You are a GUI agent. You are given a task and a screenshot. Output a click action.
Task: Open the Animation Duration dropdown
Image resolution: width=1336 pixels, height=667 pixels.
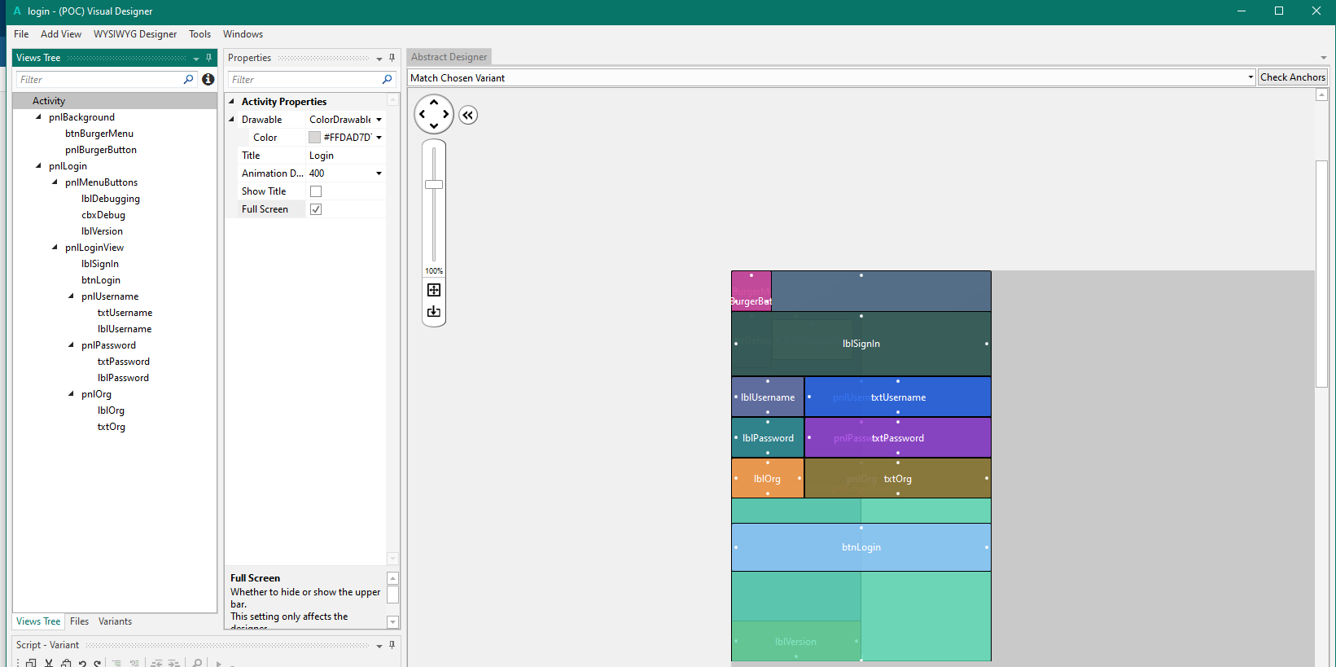click(379, 173)
